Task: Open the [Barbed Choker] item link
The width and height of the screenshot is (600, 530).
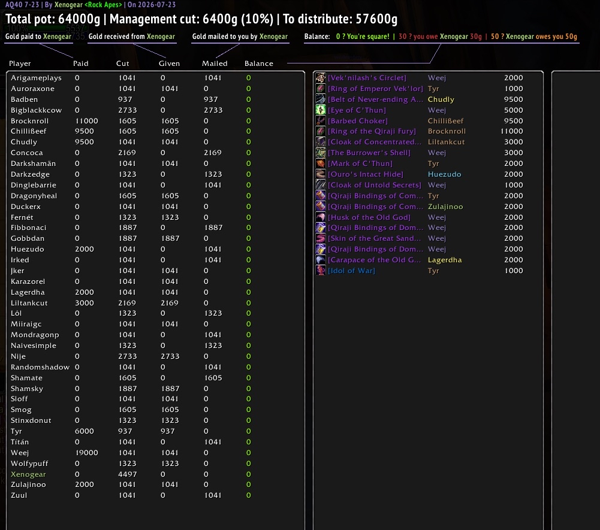Action: [x=358, y=121]
